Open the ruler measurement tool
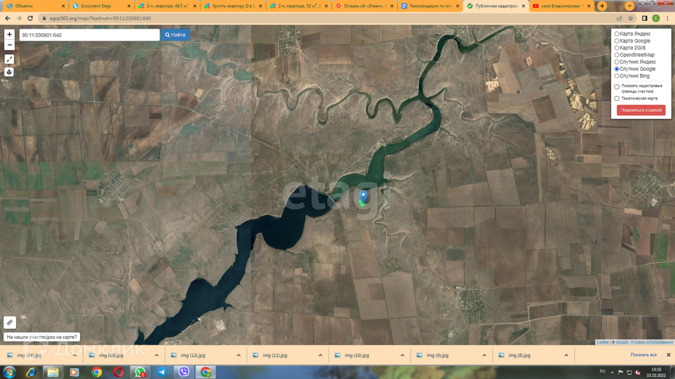The width and height of the screenshot is (675, 379). [x=10, y=322]
